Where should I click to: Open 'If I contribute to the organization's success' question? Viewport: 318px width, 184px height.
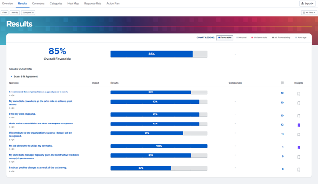pos(40,134)
